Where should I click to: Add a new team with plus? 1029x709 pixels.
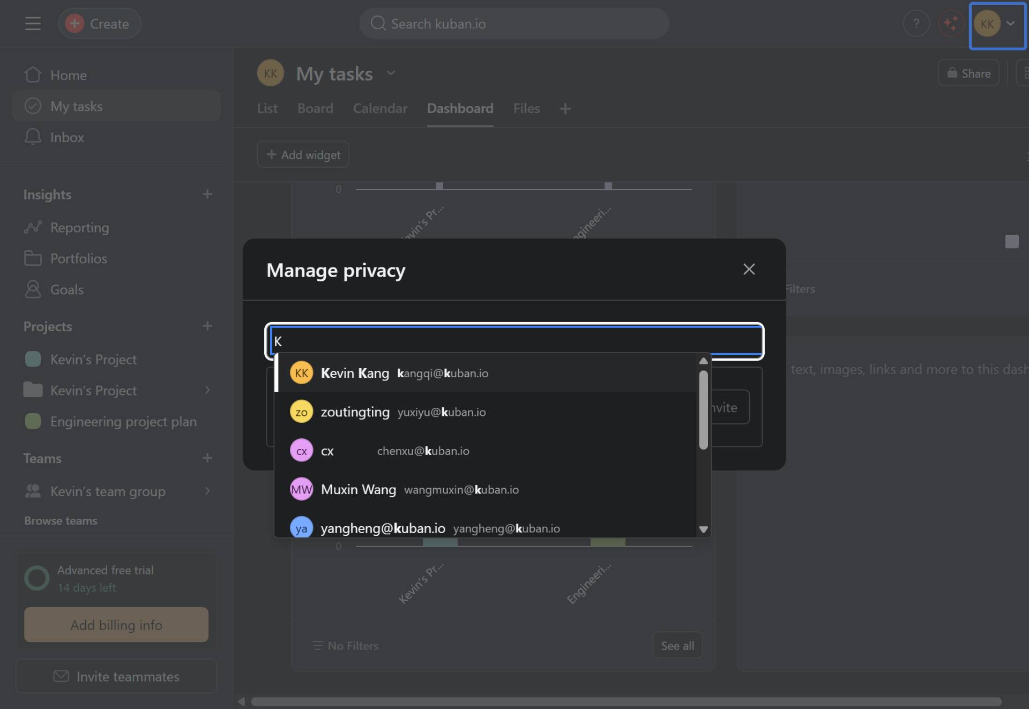click(207, 458)
